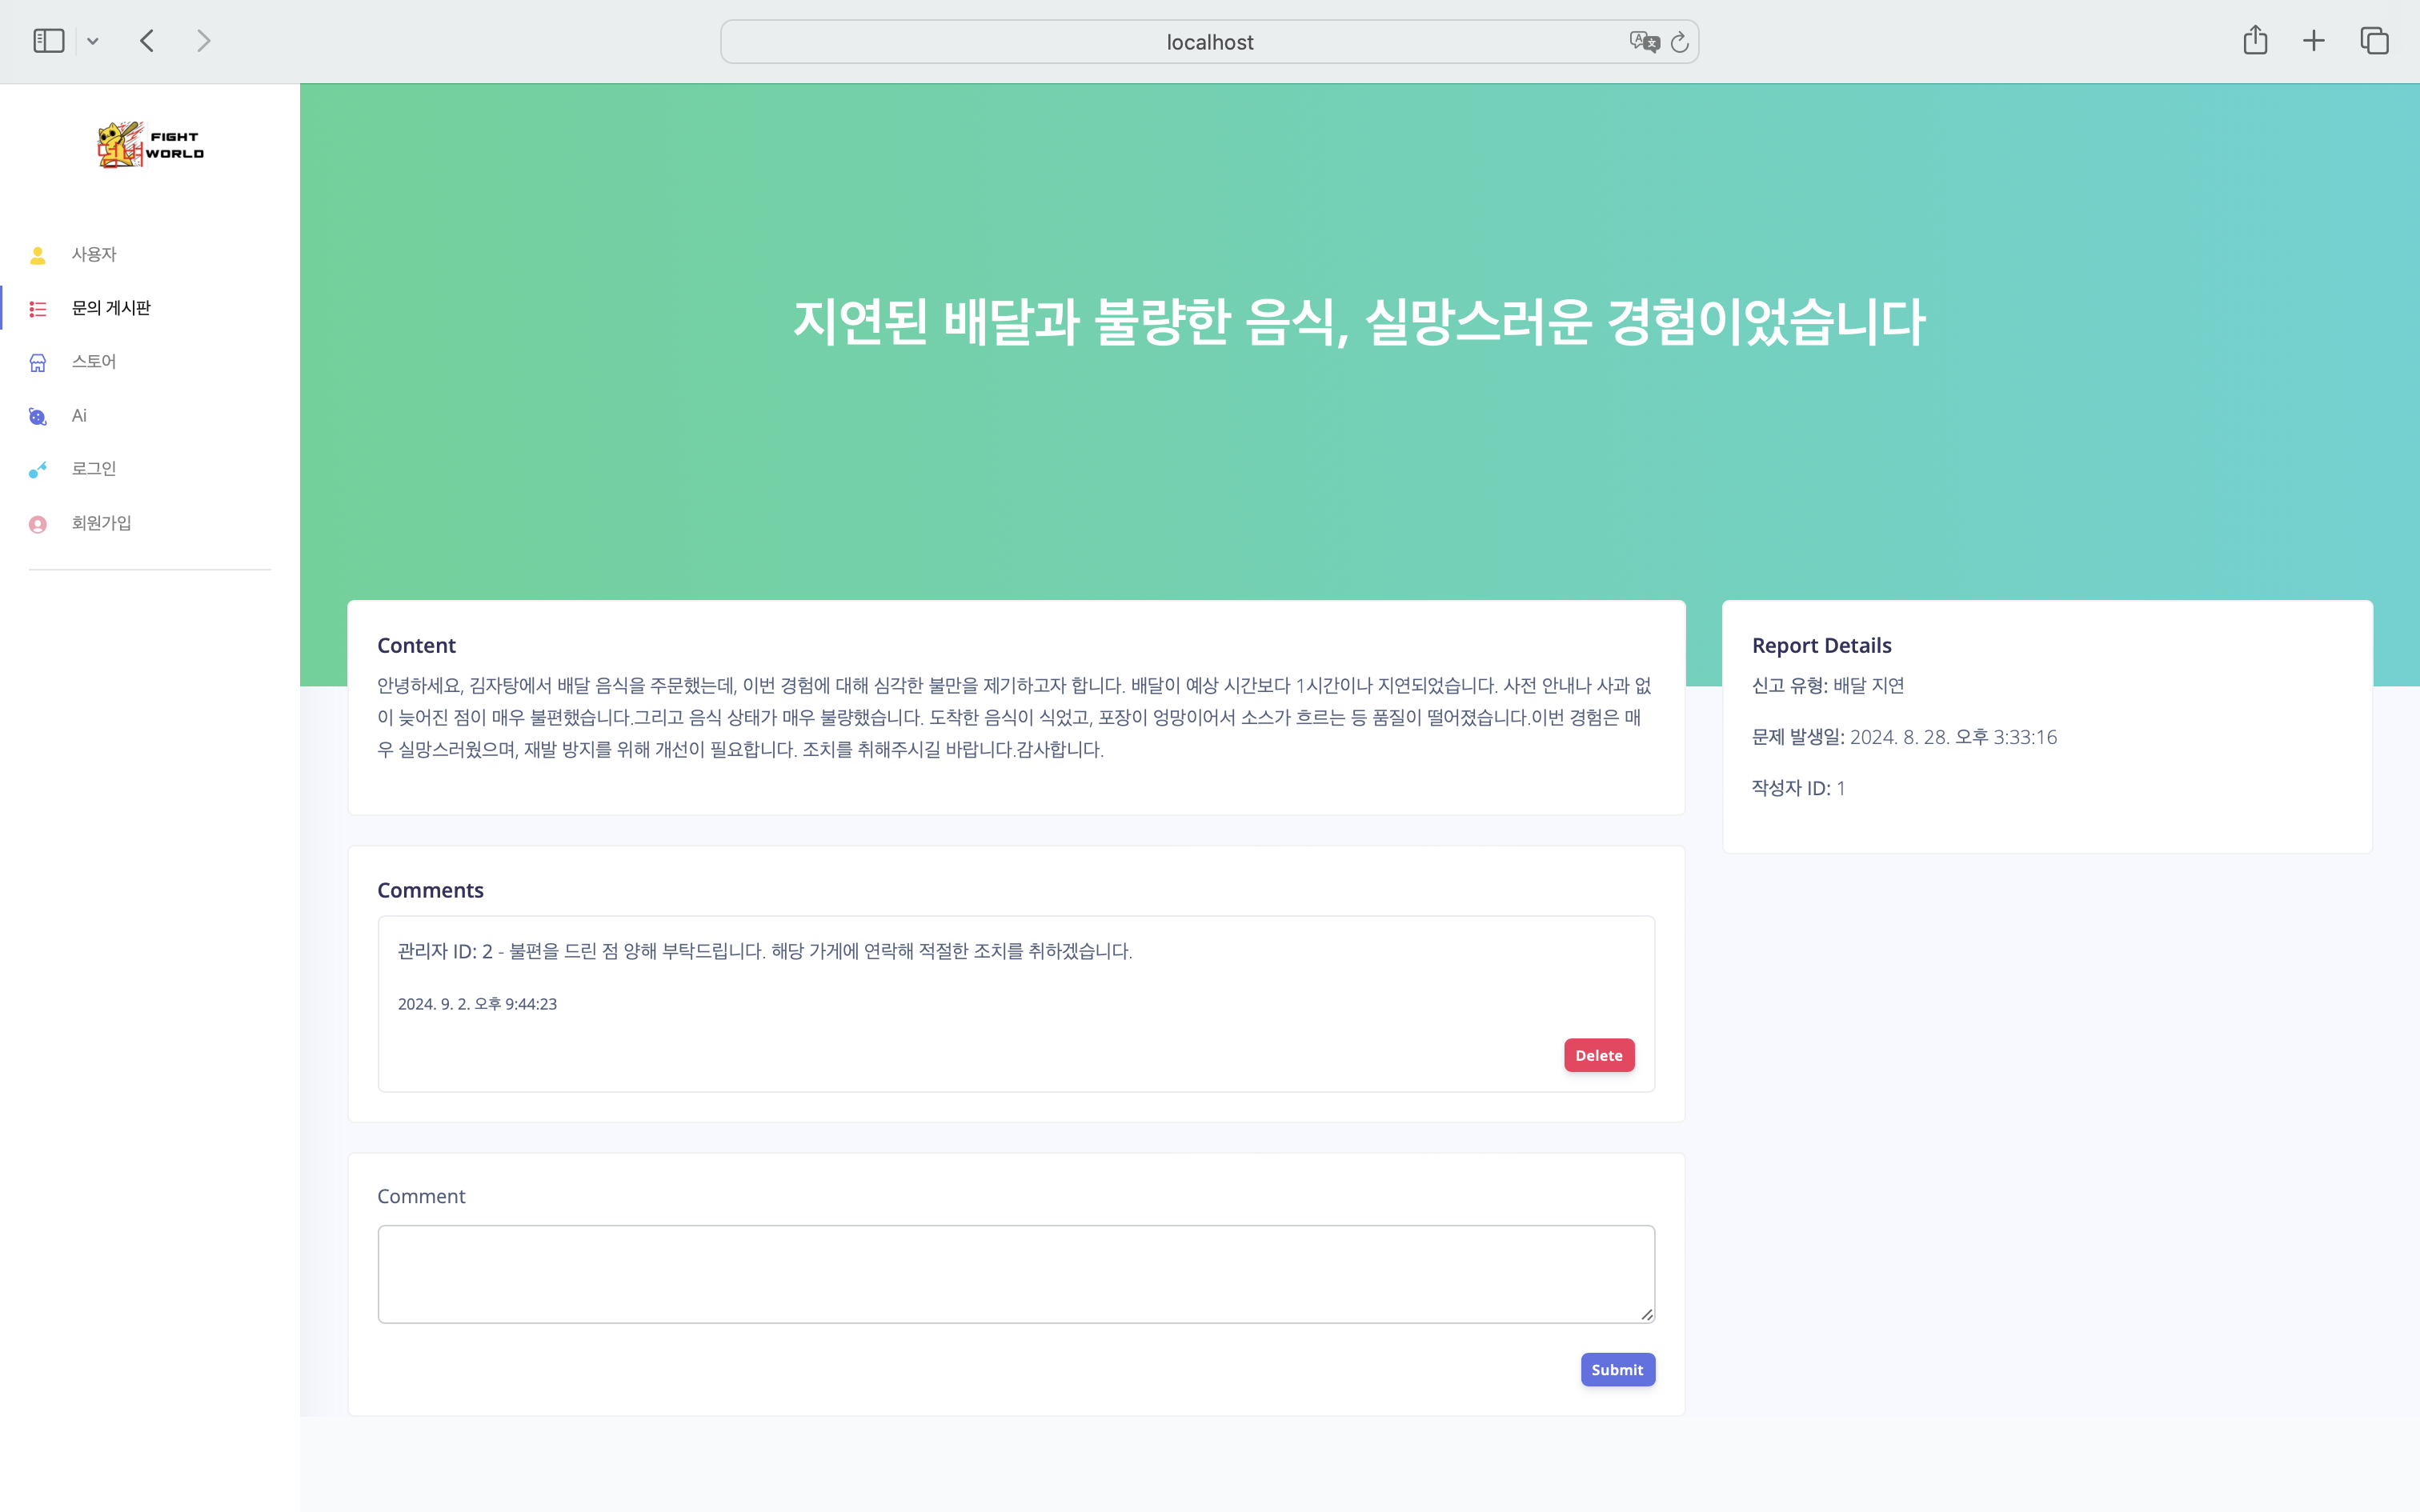
Task: Click the key icon for 로그인
Action: pyautogui.click(x=38, y=469)
